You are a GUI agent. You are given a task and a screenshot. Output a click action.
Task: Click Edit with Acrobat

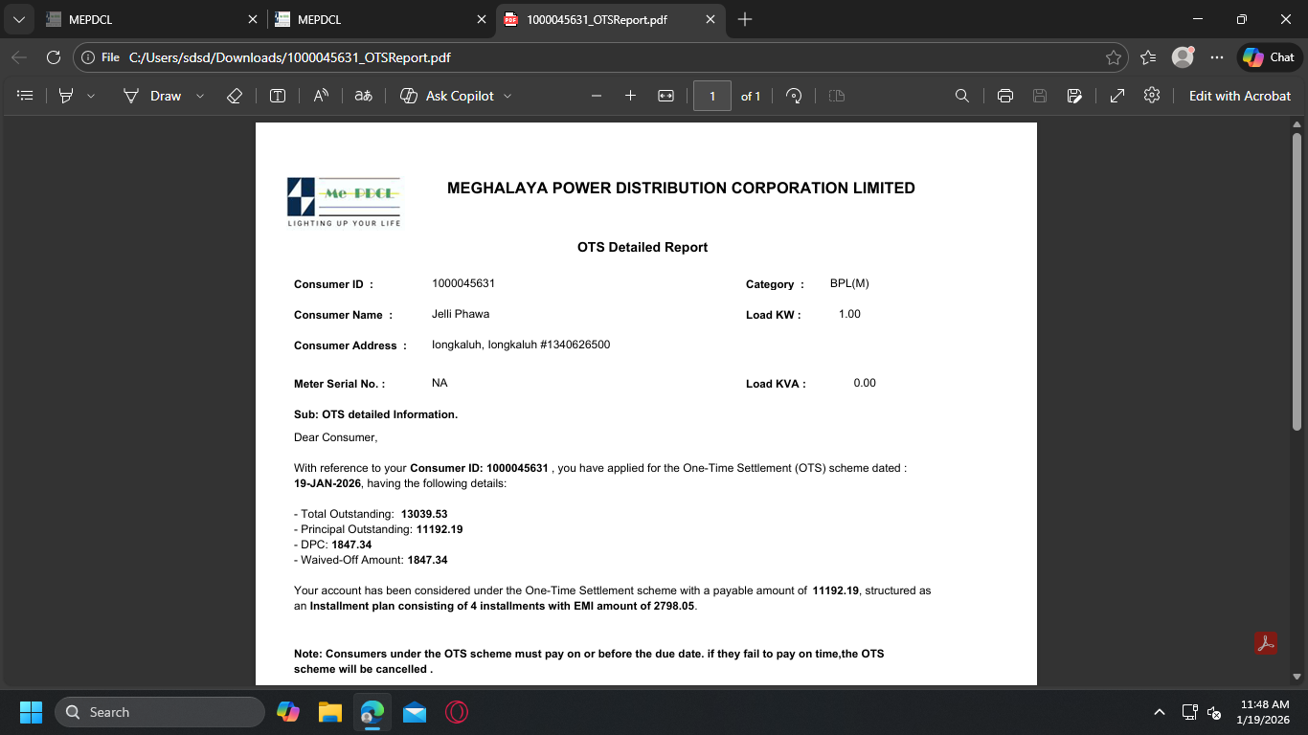(1240, 96)
